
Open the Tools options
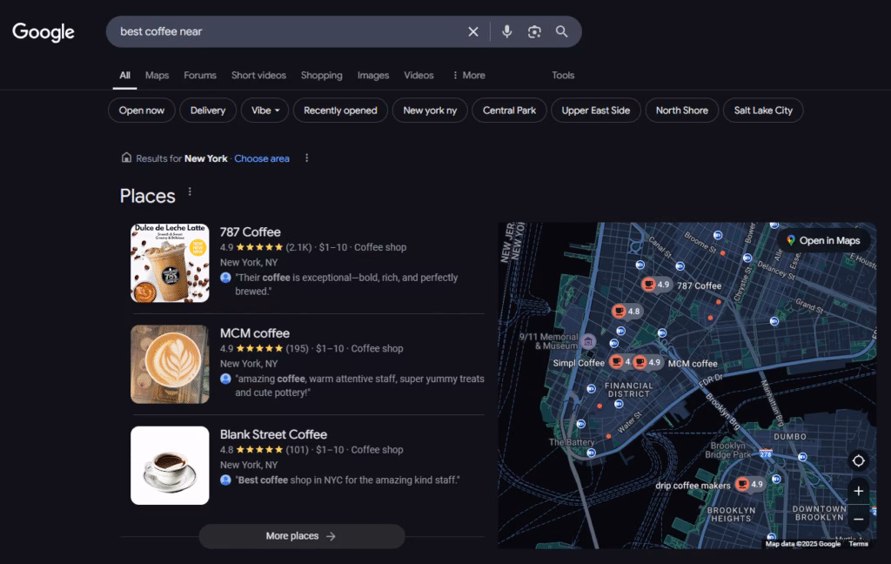click(563, 76)
